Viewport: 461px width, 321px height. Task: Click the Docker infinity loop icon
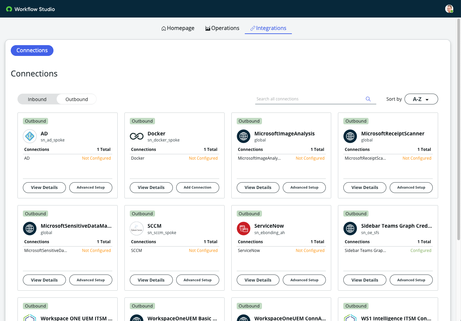pos(137,136)
